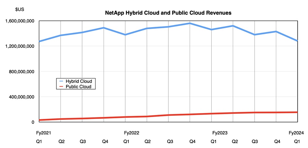Click the Q1 label under Fy2022
This screenshot has height=148, width=308.
(x=127, y=141)
